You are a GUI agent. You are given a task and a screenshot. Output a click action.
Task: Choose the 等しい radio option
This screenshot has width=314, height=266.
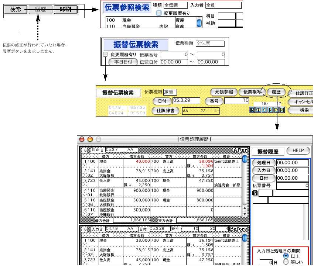pyautogui.click(x=285, y=262)
